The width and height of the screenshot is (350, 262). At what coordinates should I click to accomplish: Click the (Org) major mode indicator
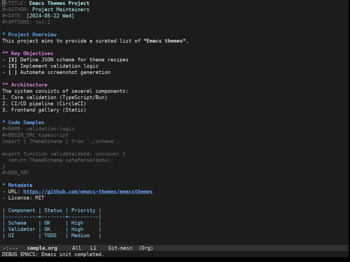[146, 248]
